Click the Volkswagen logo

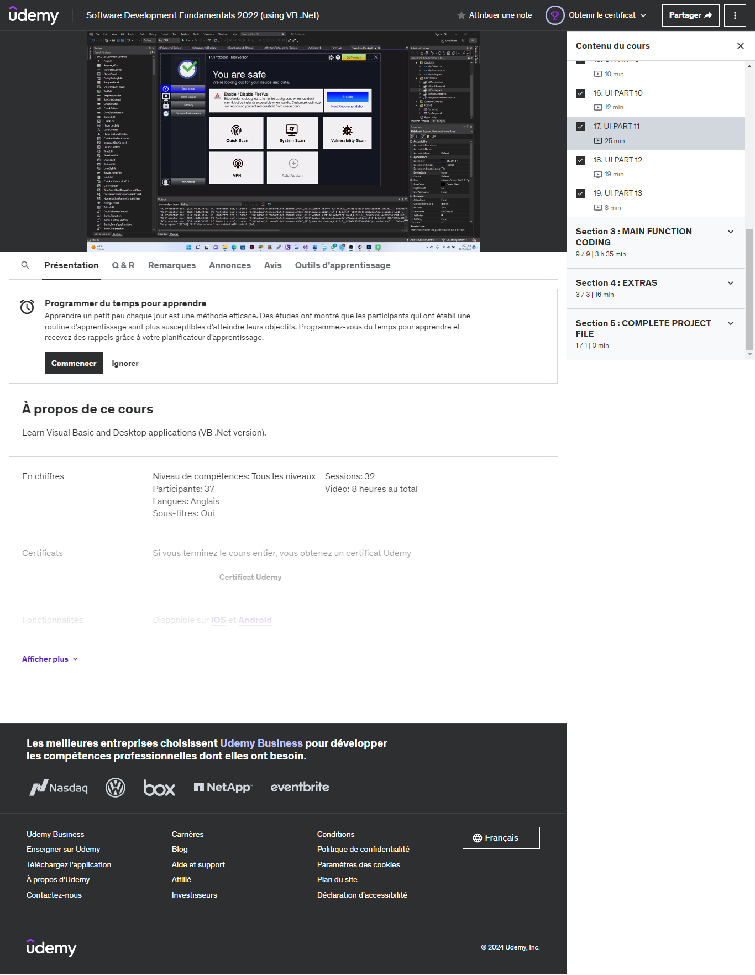click(x=115, y=788)
